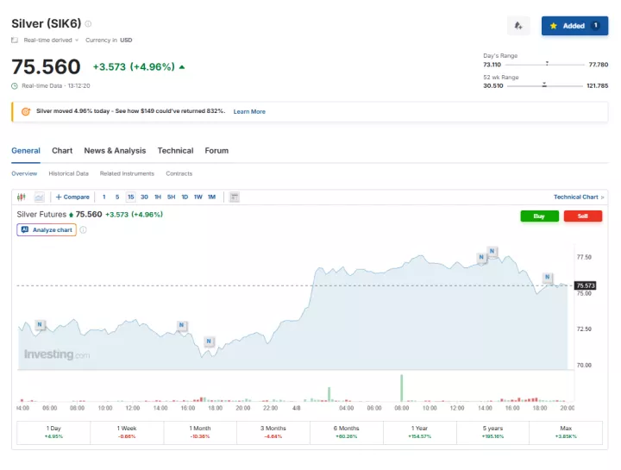Switch chart to candlestick view icon
The image size is (621, 470).
(x=22, y=197)
